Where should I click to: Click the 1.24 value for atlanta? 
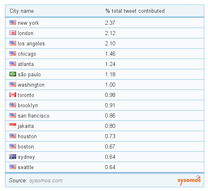pyautogui.click(x=110, y=64)
